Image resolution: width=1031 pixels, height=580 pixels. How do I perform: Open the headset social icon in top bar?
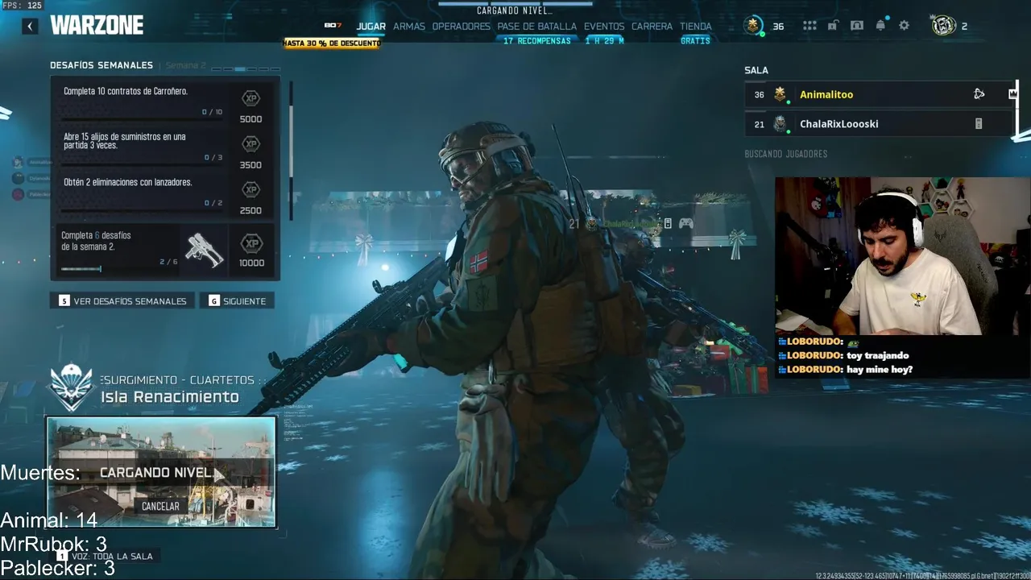857,26
